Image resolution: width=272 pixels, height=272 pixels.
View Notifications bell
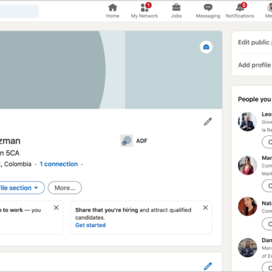point(240,11)
